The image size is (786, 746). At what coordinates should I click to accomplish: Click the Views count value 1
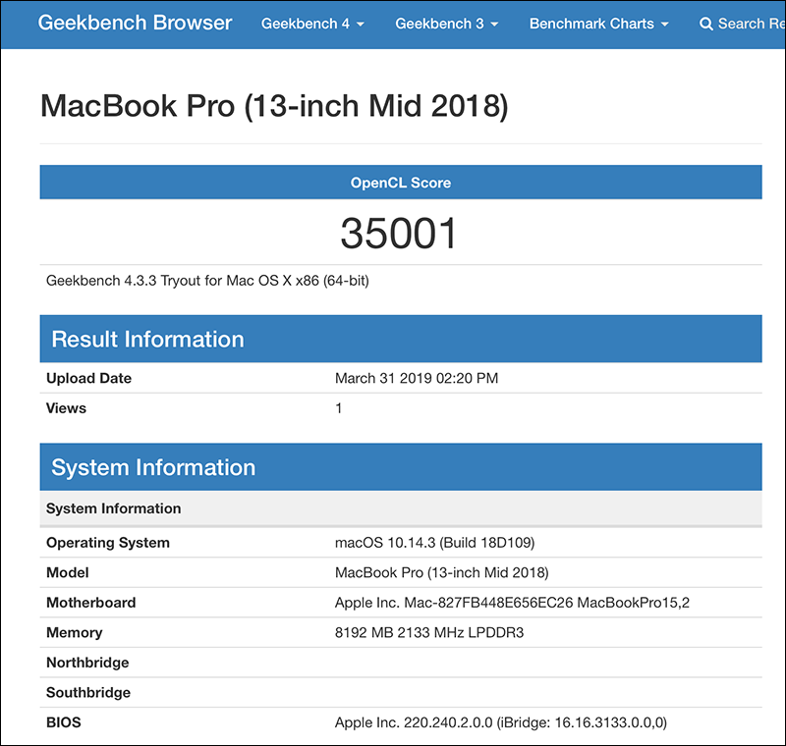tap(338, 408)
